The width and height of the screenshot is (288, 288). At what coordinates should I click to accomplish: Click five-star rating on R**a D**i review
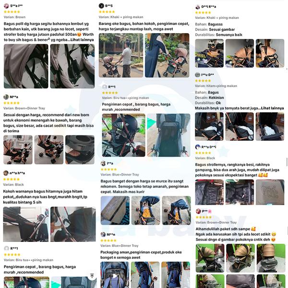pos(203,153)
